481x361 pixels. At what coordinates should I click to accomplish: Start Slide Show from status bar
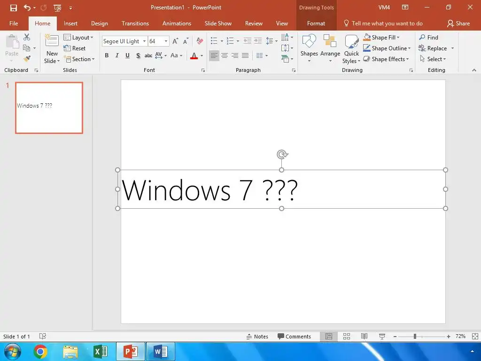(x=382, y=337)
